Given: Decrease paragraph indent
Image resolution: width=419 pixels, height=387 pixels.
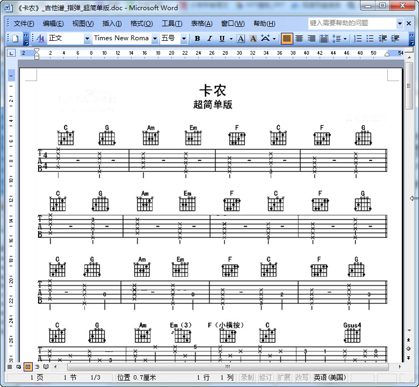Looking at the screenshot, I should [382, 39].
